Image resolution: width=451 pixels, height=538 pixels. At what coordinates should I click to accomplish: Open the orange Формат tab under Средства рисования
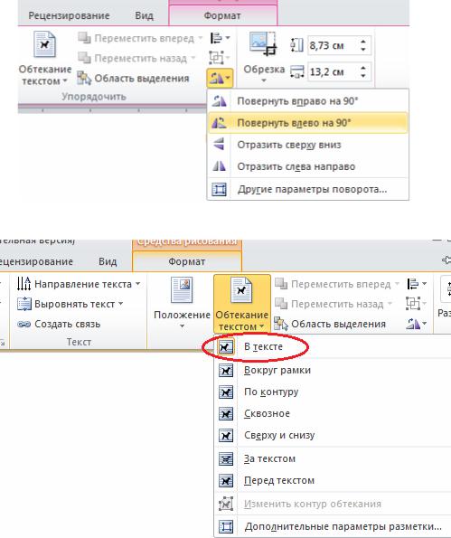pos(187,261)
